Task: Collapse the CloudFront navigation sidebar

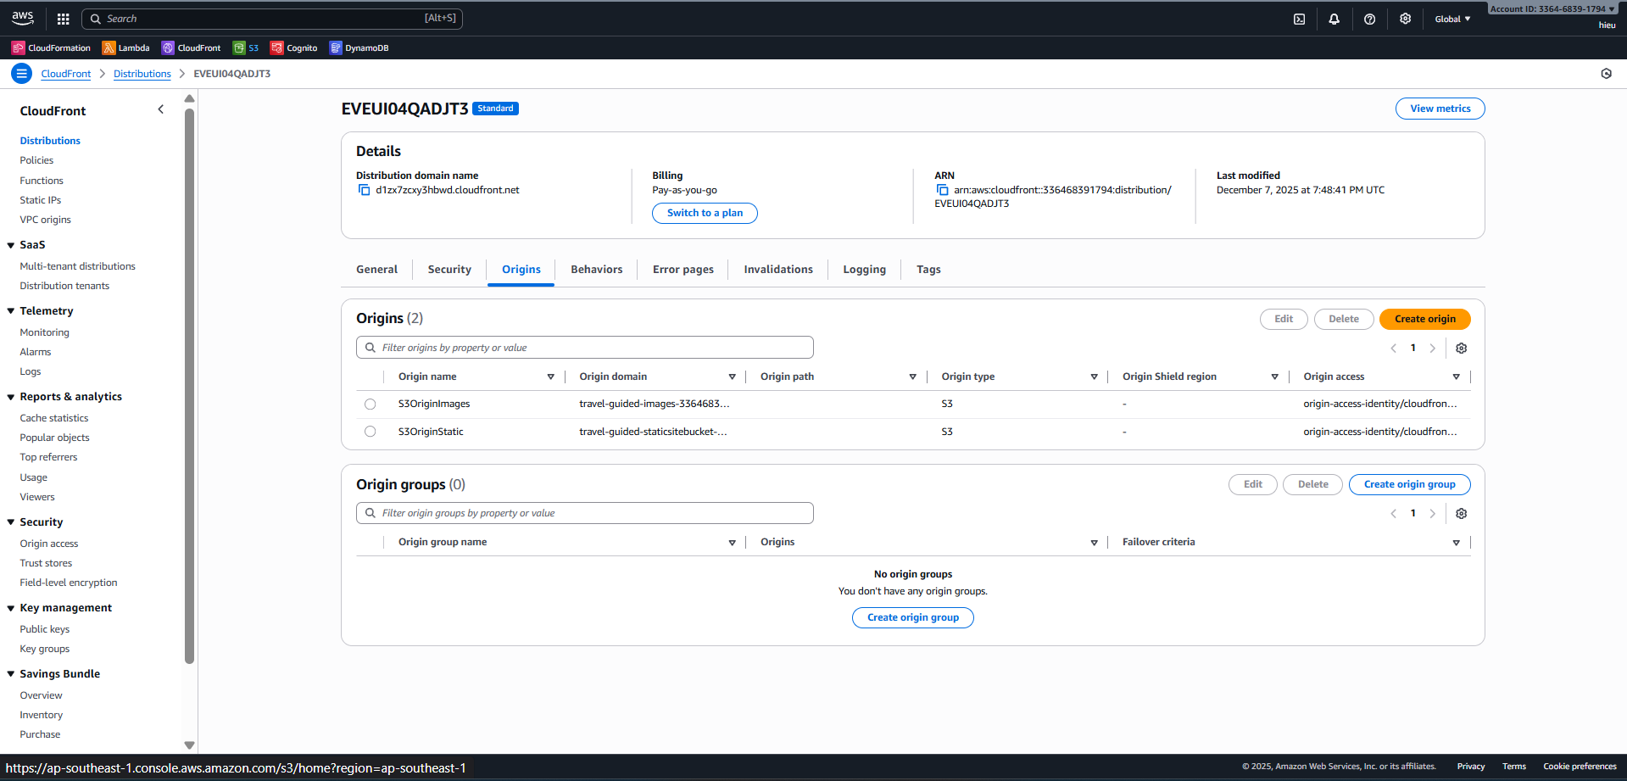Action: click(160, 109)
